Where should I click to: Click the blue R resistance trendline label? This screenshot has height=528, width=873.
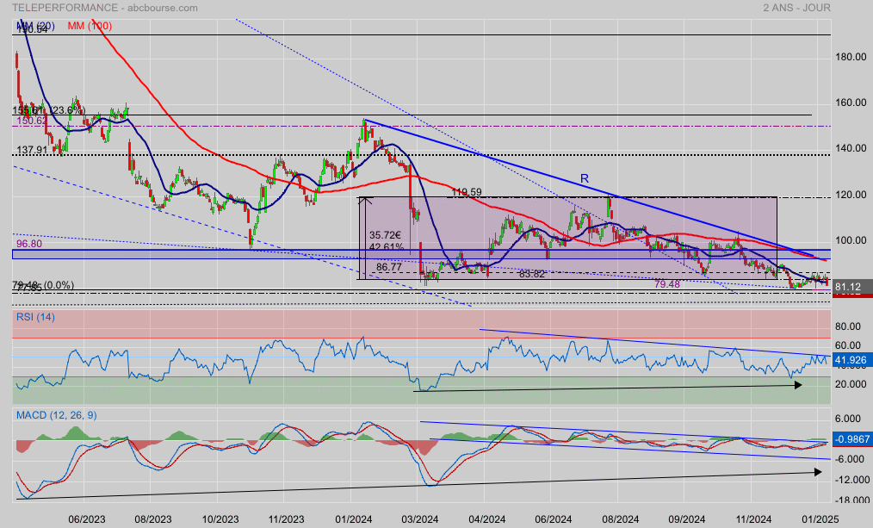[585, 179]
